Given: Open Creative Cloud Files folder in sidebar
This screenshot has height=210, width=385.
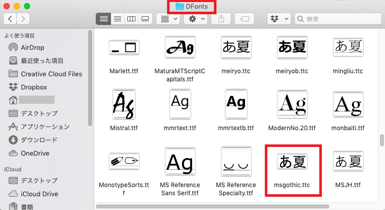Looking at the screenshot, I should click(45, 74).
